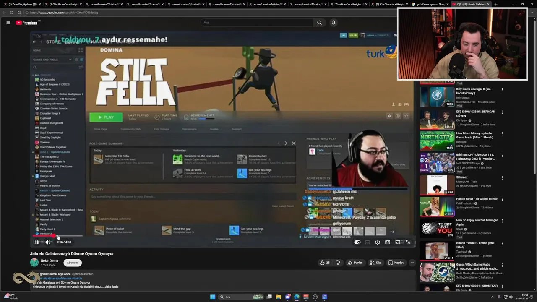Viewport: 537px width, 302px height.
Task: Click the page vertical scrollbar
Action: 534,154
